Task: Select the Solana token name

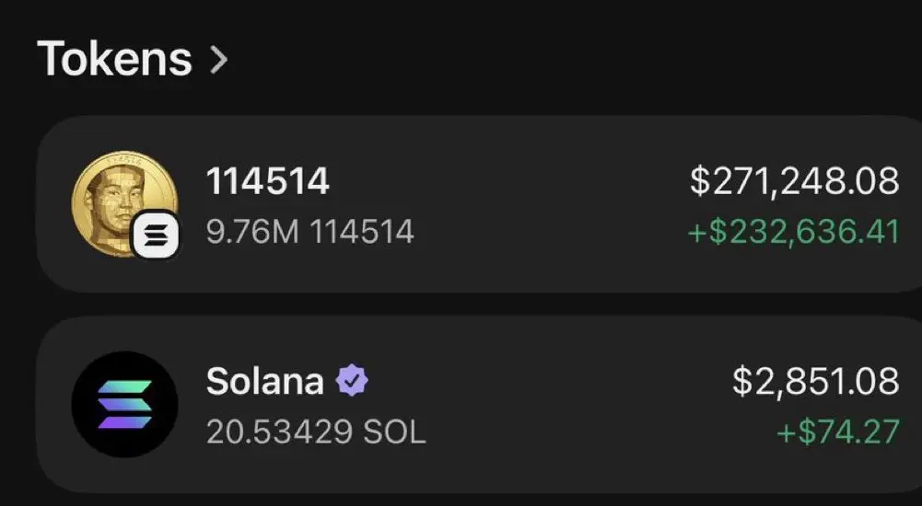Action: pos(264,381)
